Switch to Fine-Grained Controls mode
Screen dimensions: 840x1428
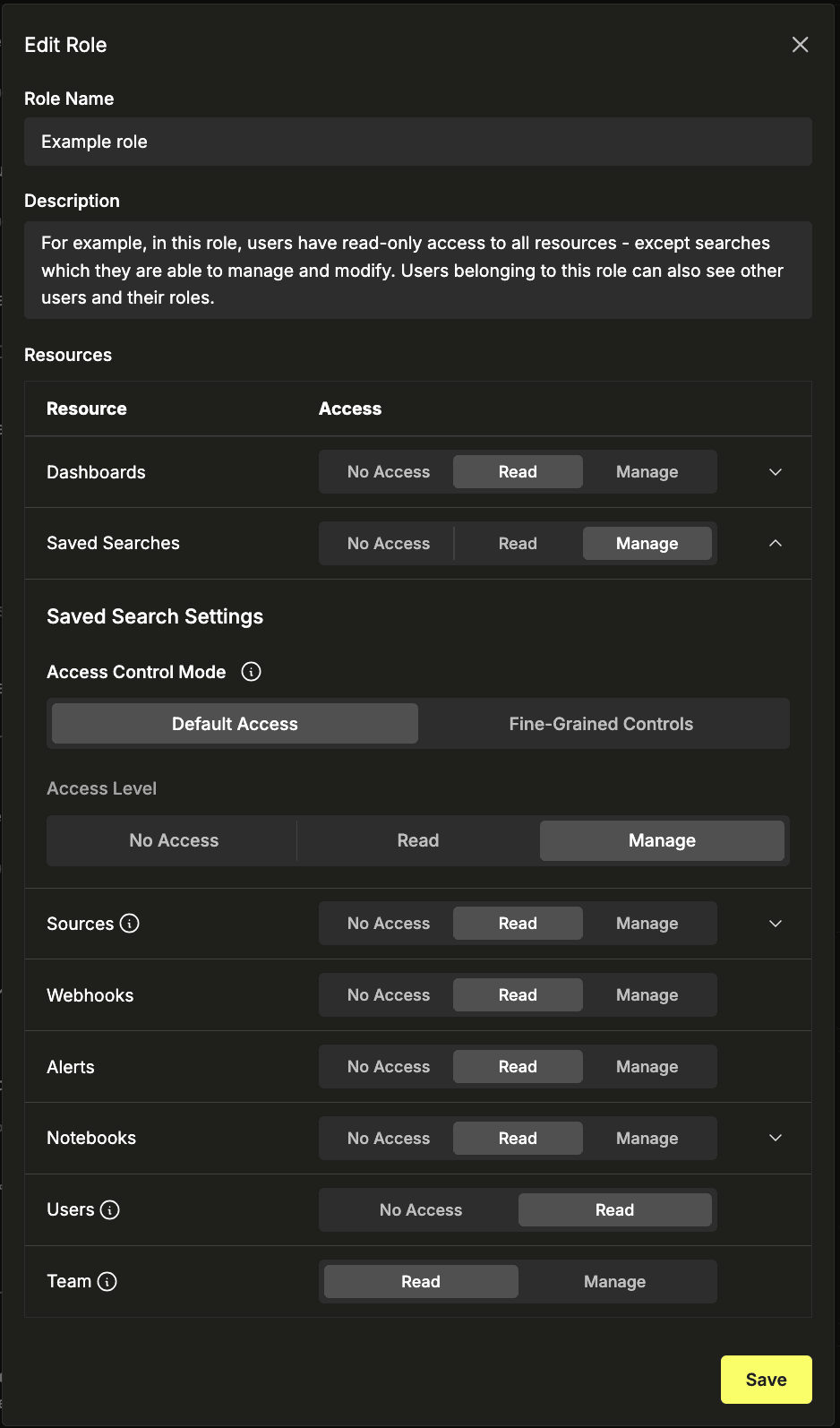601,724
